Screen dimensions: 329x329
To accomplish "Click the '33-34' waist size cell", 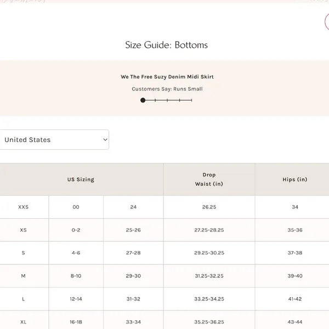I will tap(133, 320).
